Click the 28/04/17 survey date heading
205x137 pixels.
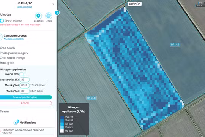pos(25,3)
